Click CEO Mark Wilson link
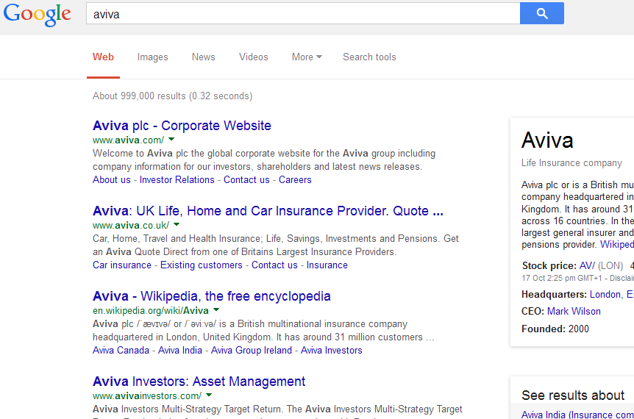 (574, 312)
